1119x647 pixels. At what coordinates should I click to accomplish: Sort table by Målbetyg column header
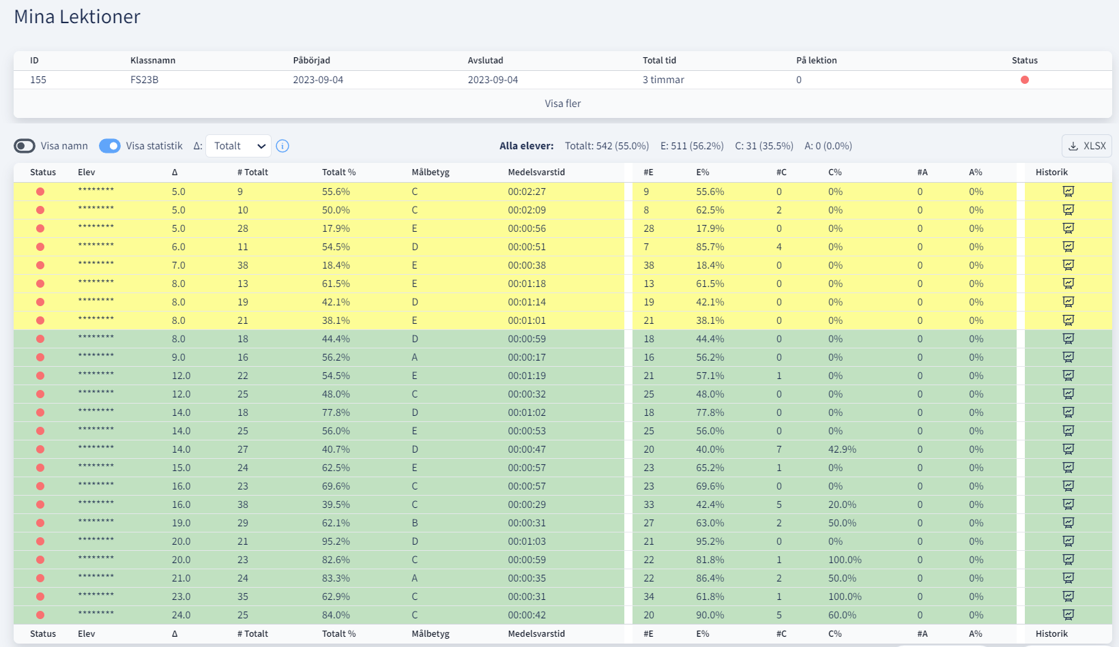tap(431, 172)
